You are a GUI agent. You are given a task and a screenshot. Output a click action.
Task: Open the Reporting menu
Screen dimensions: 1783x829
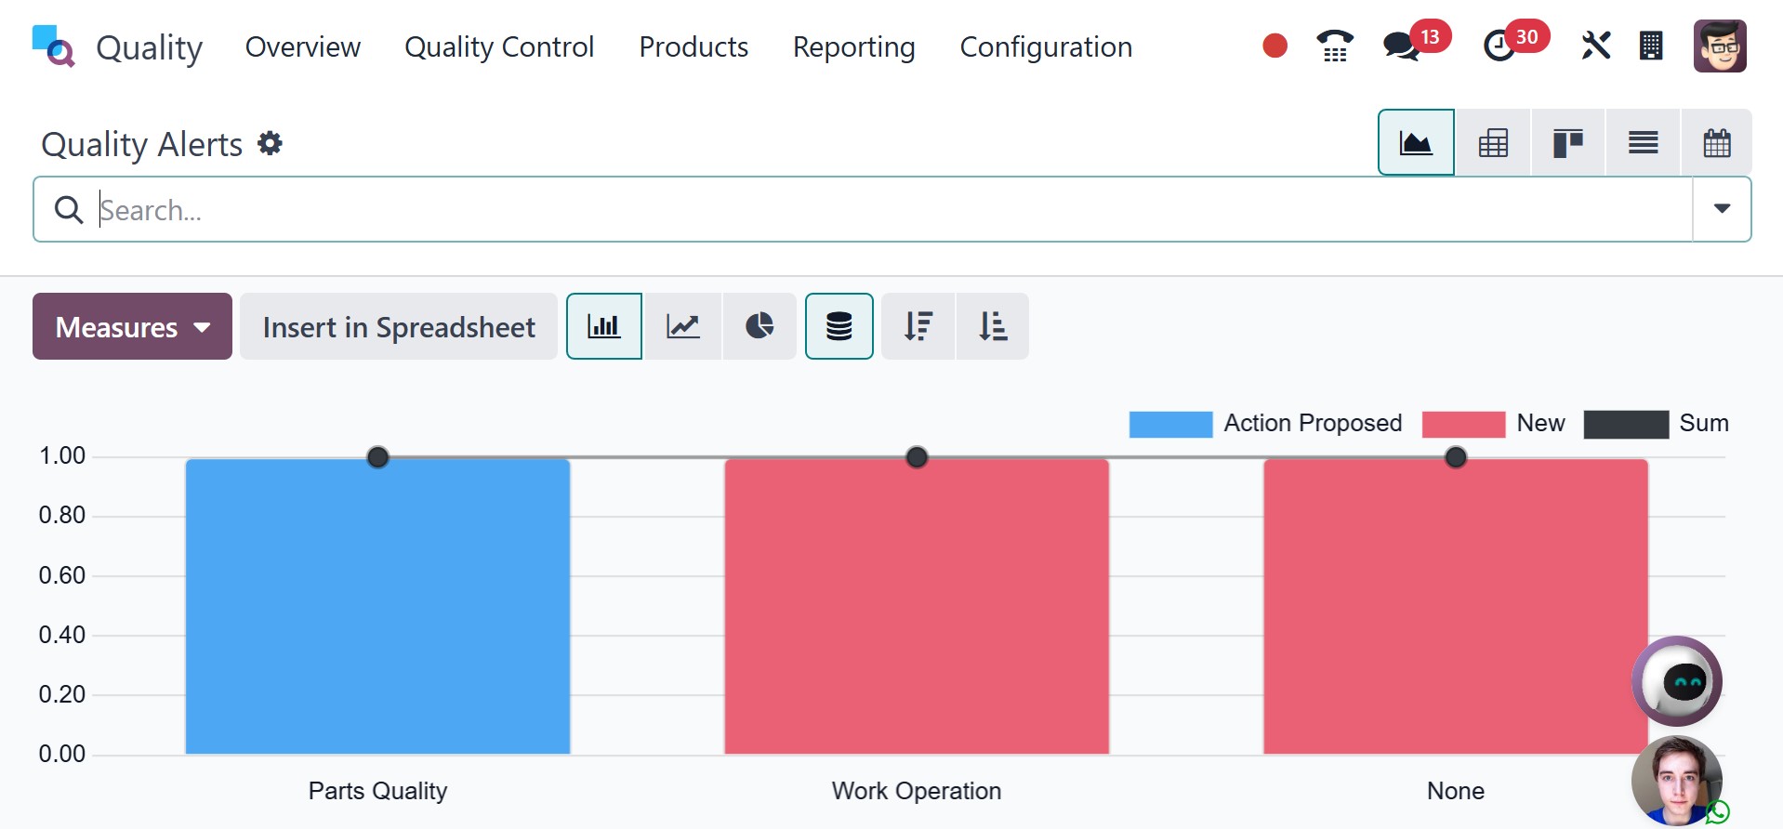click(x=853, y=46)
